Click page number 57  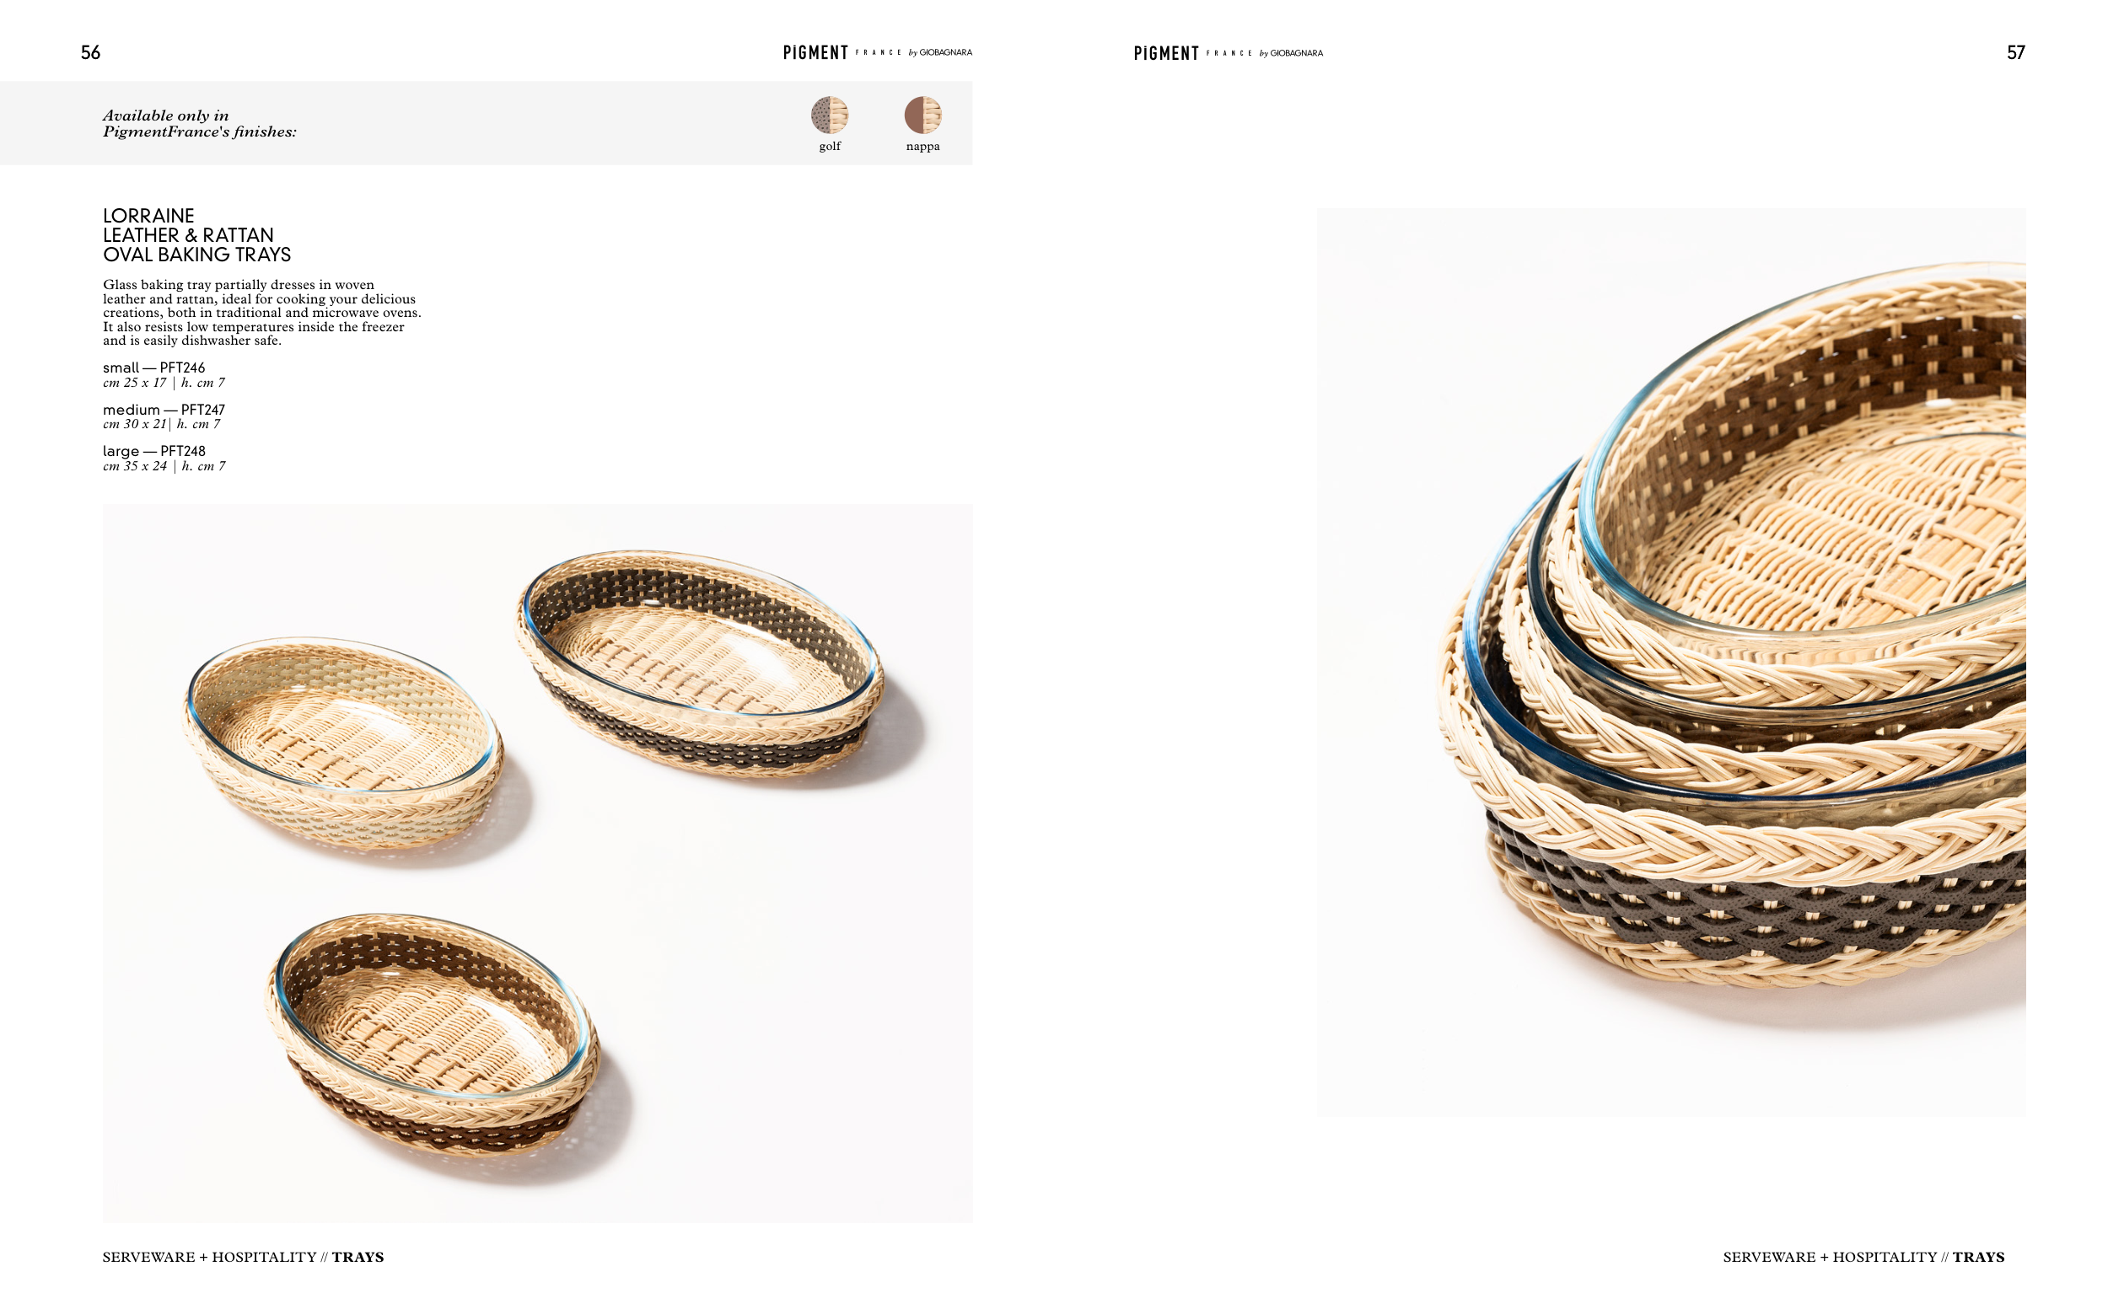(2016, 52)
